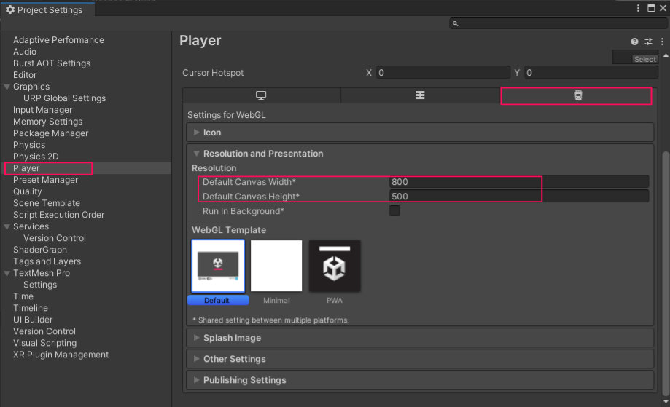
Task: Open Visual Scripting settings
Action: pyautogui.click(x=45, y=343)
